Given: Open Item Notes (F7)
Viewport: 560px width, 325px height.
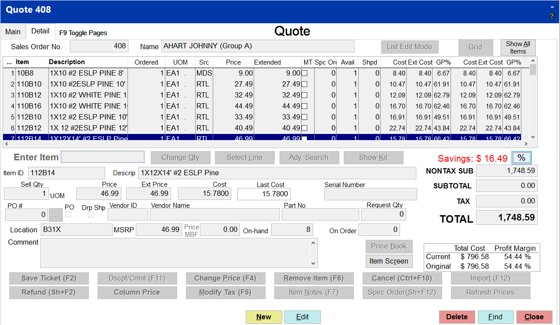Looking at the screenshot, I should [314, 292].
